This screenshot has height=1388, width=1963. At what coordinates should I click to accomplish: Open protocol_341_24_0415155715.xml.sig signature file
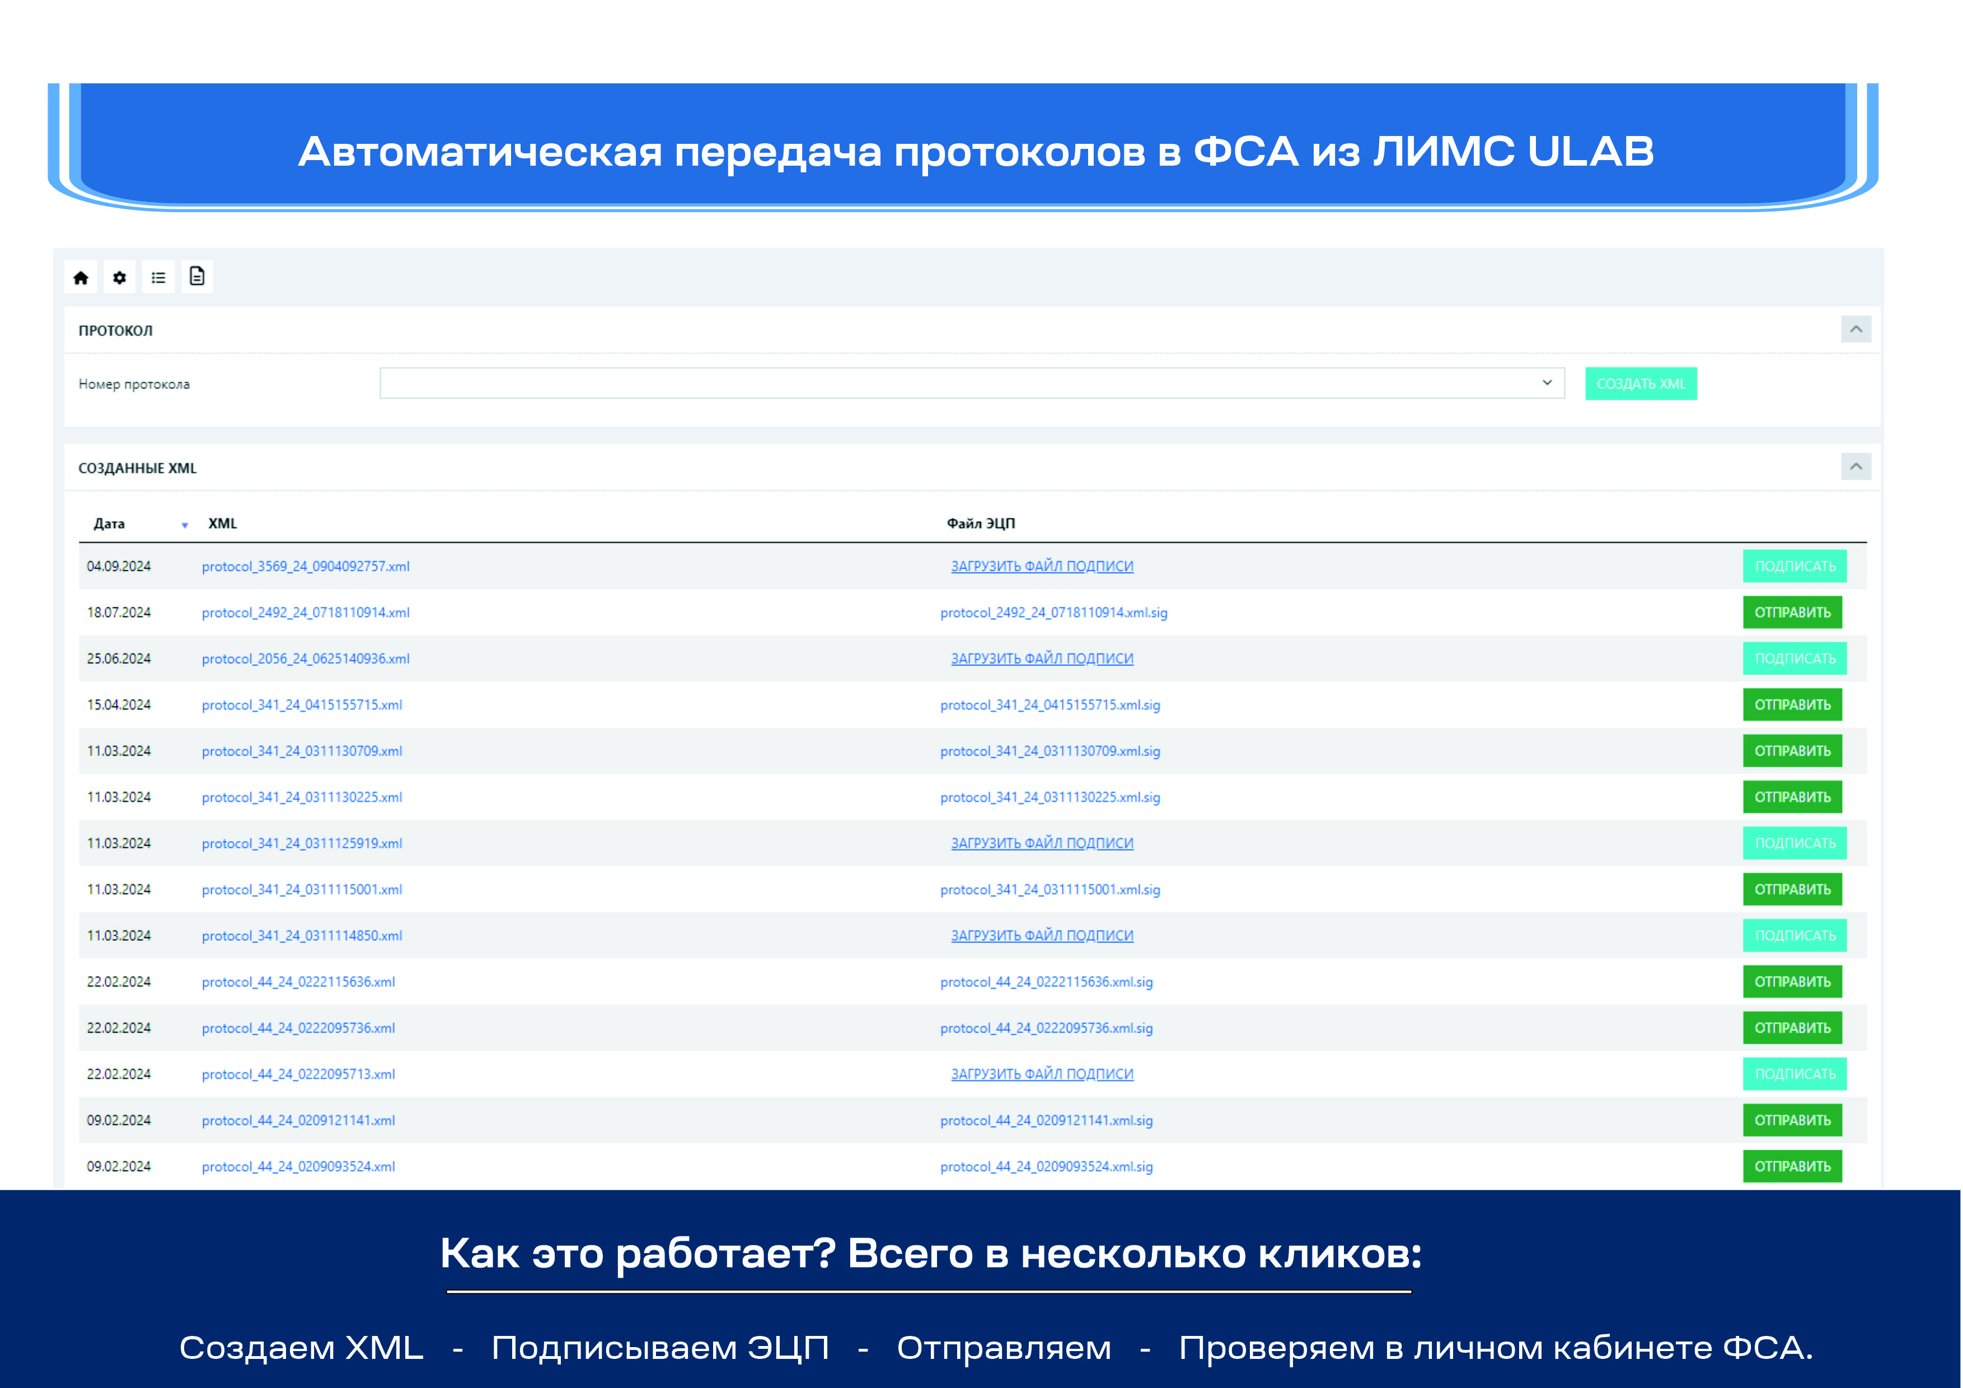click(x=1049, y=705)
